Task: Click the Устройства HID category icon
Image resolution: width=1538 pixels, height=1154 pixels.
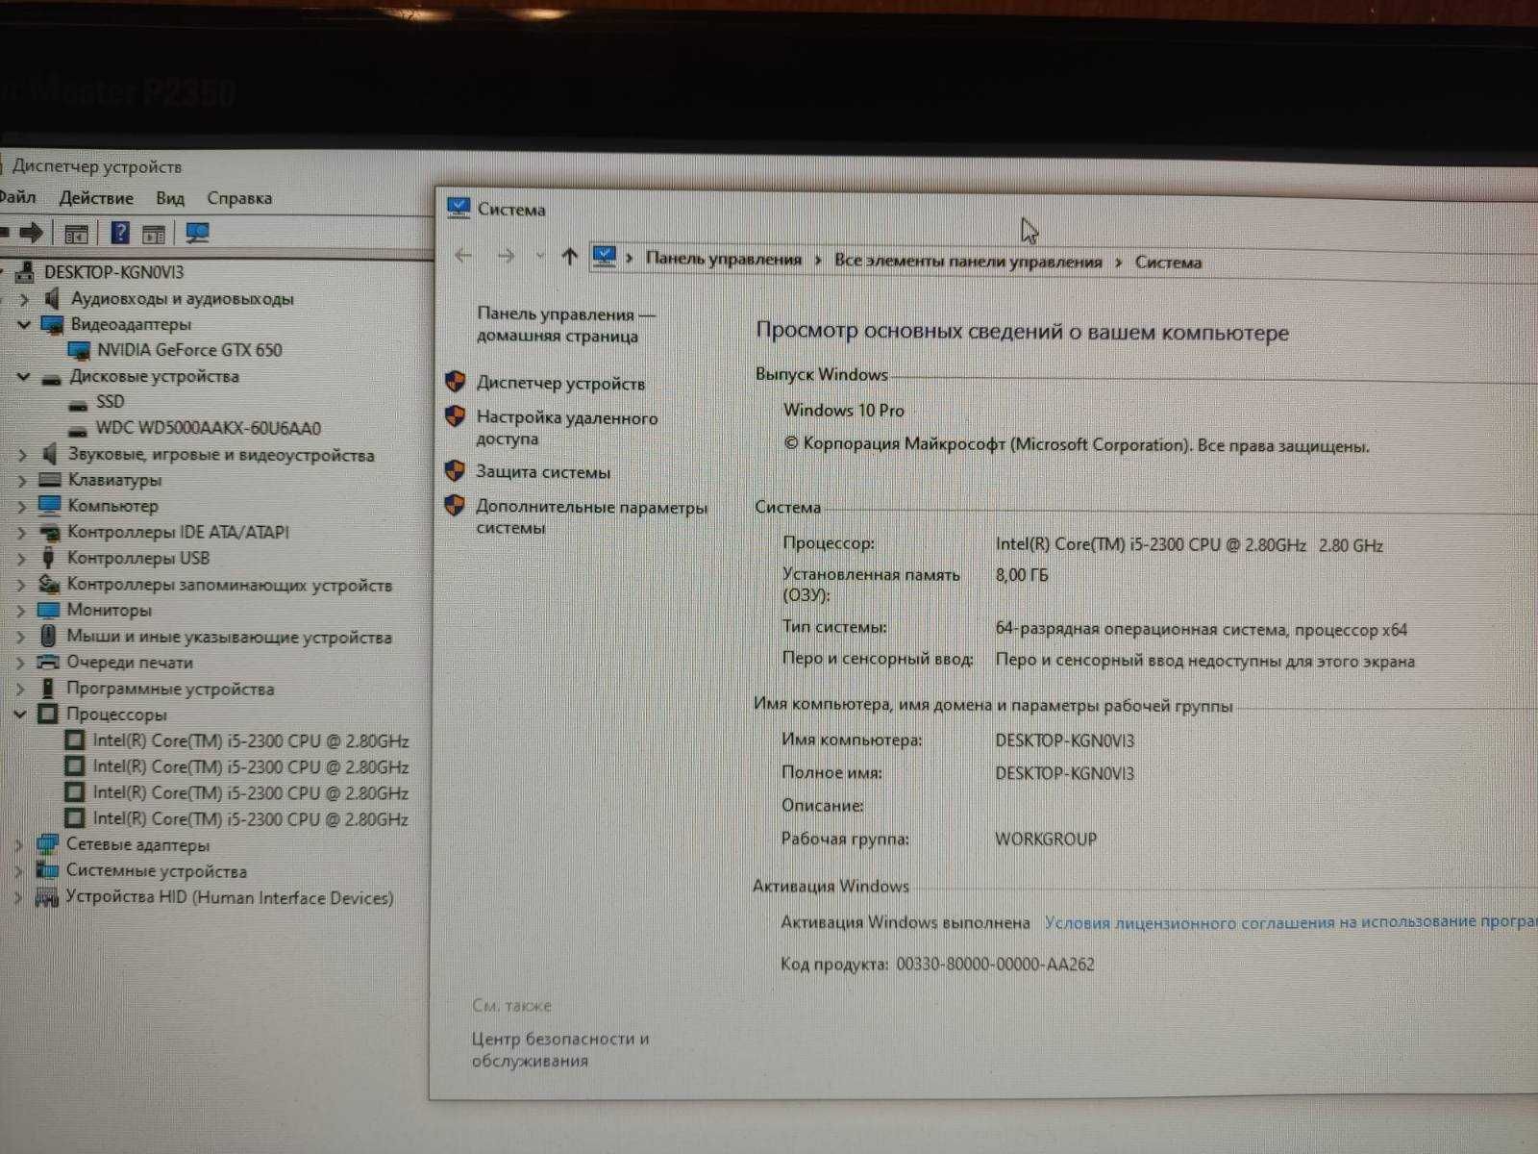Action: tap(46, 897)
